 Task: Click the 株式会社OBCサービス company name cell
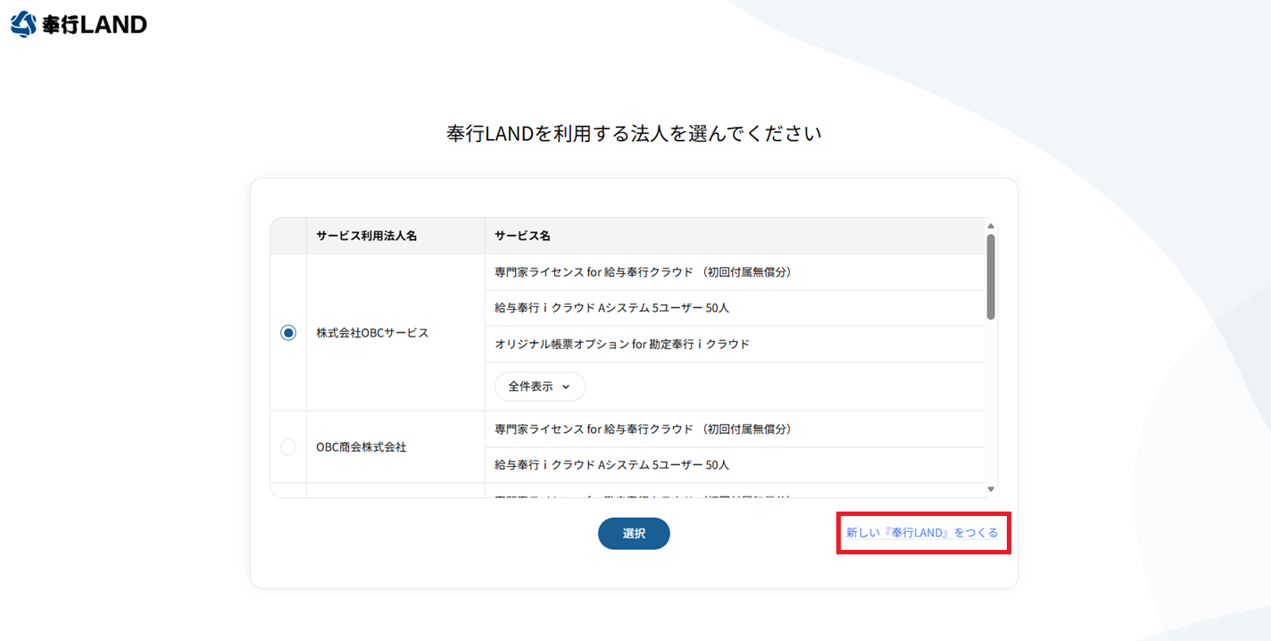396,332
